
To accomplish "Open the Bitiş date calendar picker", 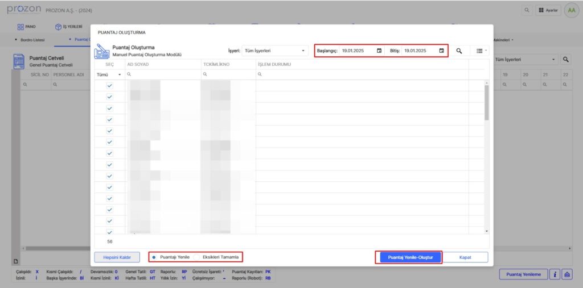I will click(x=441, y=51).
